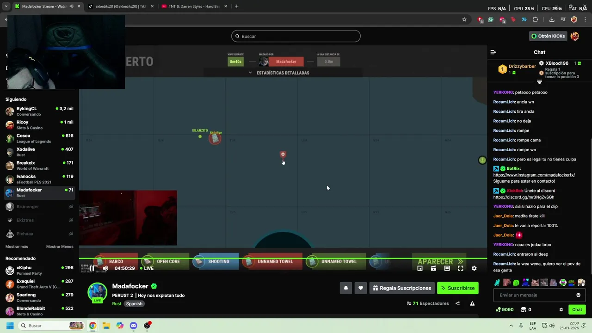Image resolution: width=592 pixels, height=333 pixels.
Task: Enter fullscreen mode on the player
Action: point(461,268)
